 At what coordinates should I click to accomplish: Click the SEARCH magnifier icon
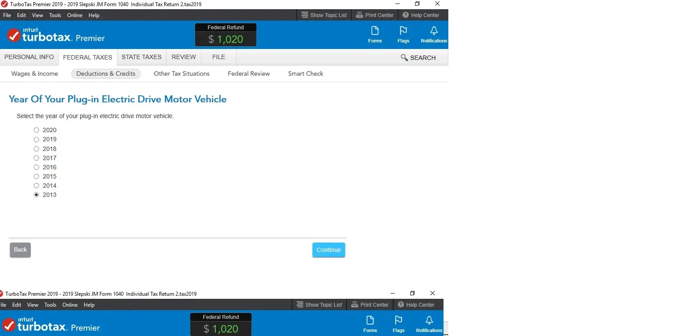[404, 58]
